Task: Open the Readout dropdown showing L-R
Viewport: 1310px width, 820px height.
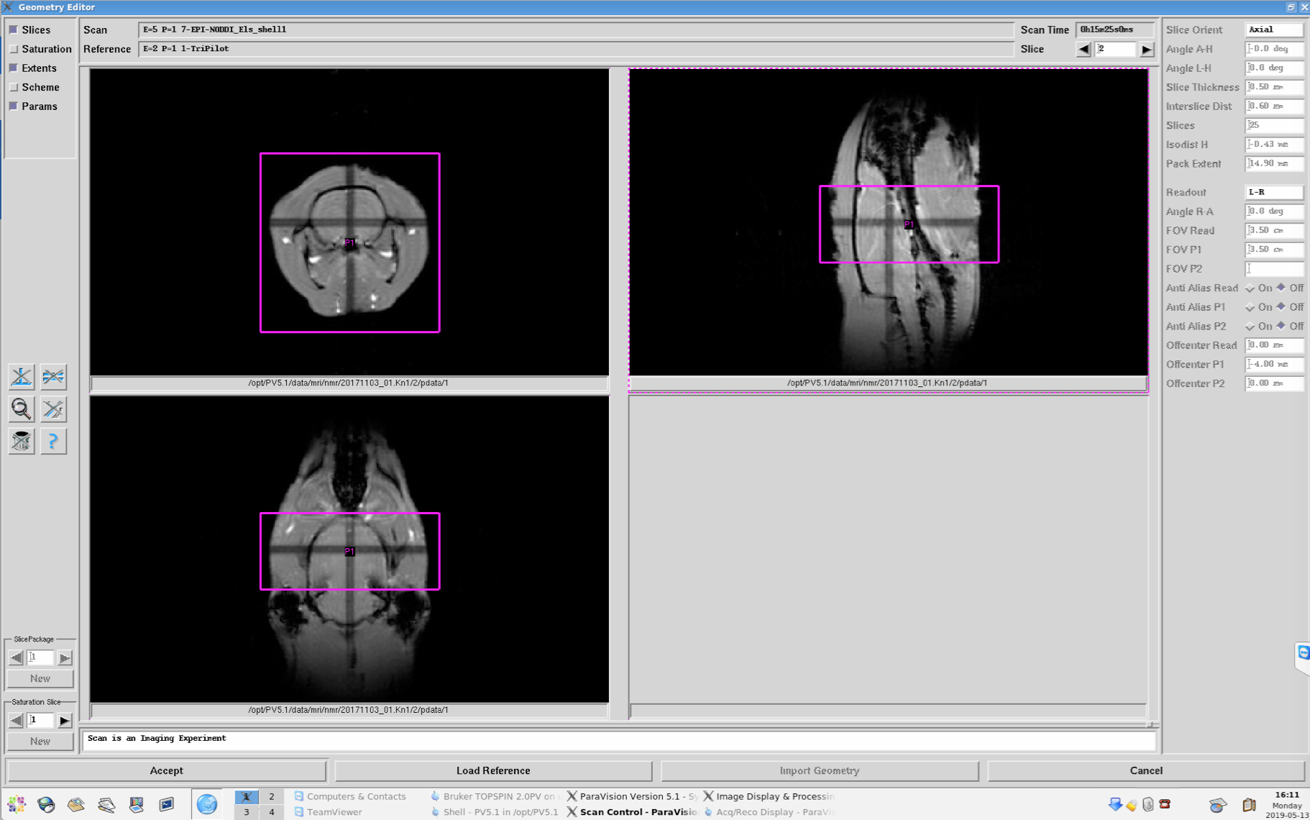Action: tap(1273, 192)
